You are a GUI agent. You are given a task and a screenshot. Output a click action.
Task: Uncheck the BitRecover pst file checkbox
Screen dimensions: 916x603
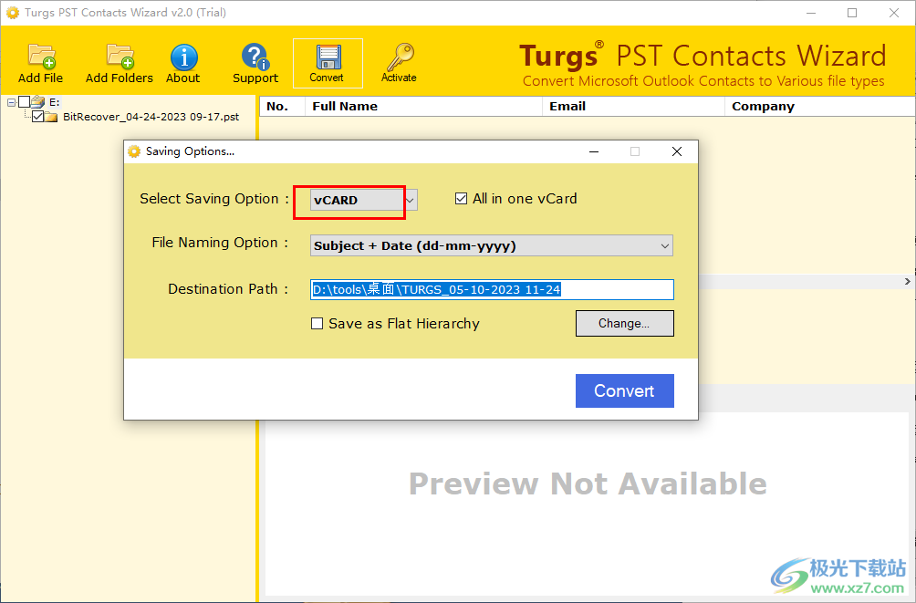coord(38,117)
